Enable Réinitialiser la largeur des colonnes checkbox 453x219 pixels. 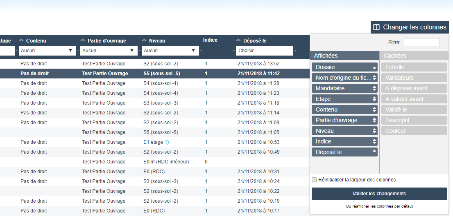314,180
